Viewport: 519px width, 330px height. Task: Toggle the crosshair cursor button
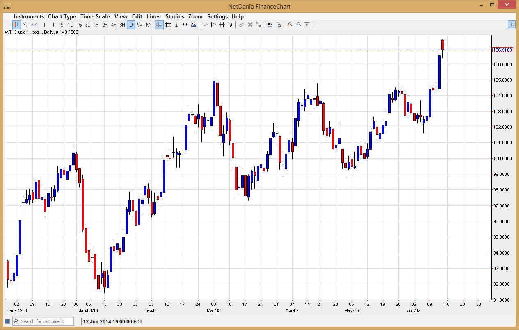tap(159, 25)
